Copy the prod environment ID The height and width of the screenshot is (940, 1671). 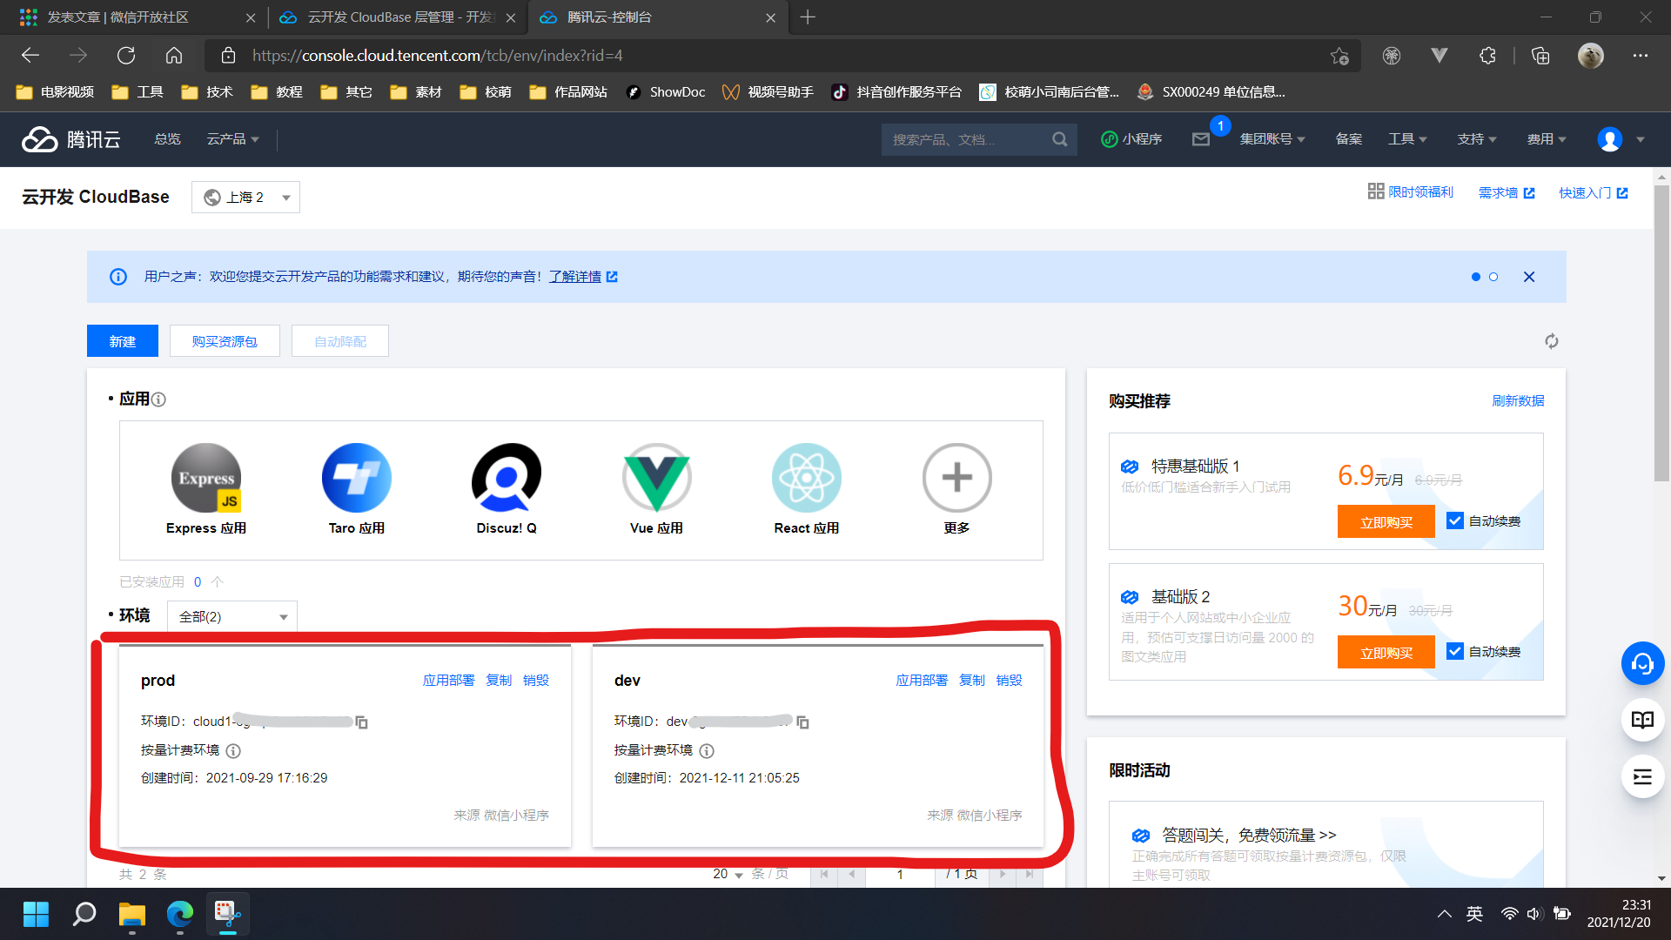362,722
